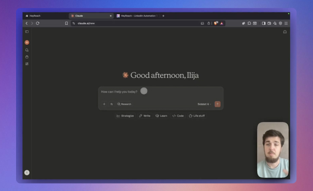Go forward in browser history
The height and width of the screenshot is (191, 313).
click(32, 23)
